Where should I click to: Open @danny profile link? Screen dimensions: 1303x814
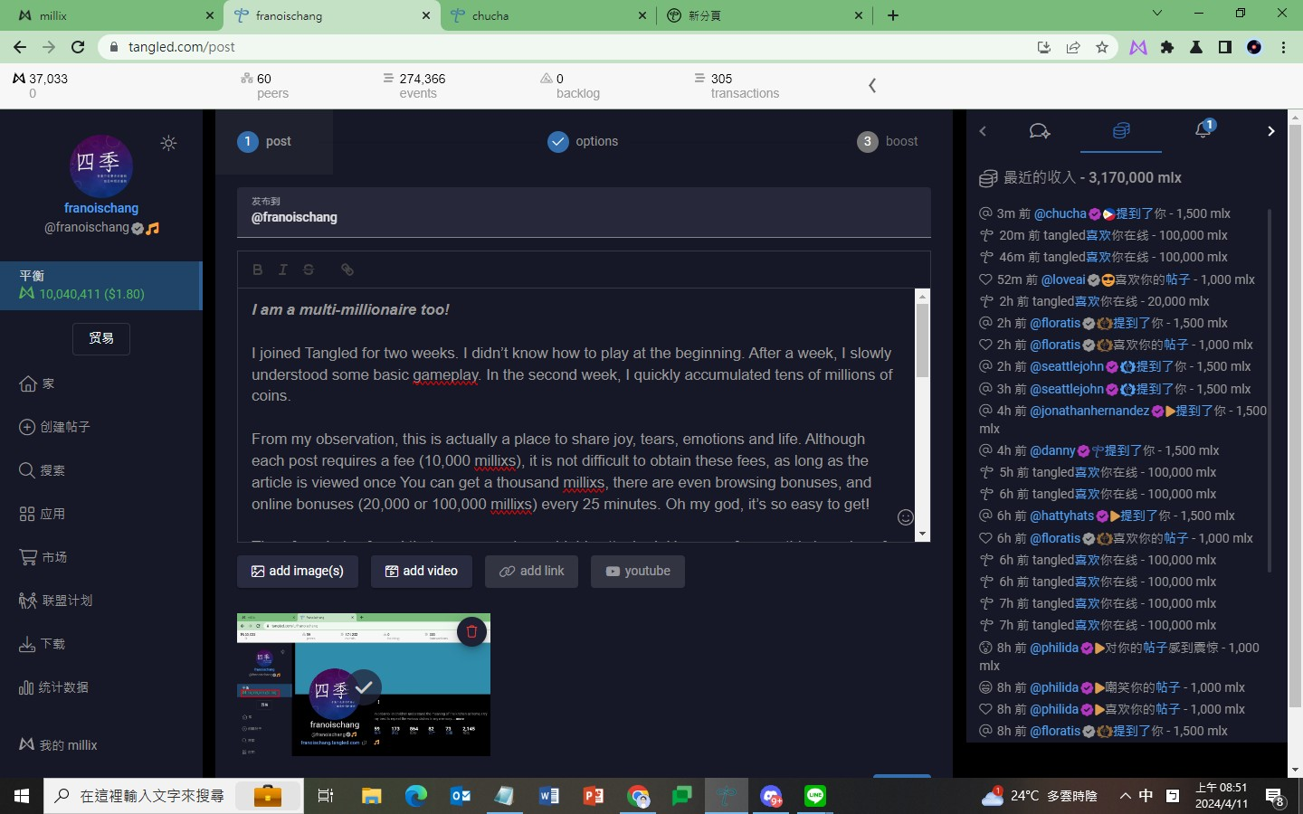[1052, 450]
